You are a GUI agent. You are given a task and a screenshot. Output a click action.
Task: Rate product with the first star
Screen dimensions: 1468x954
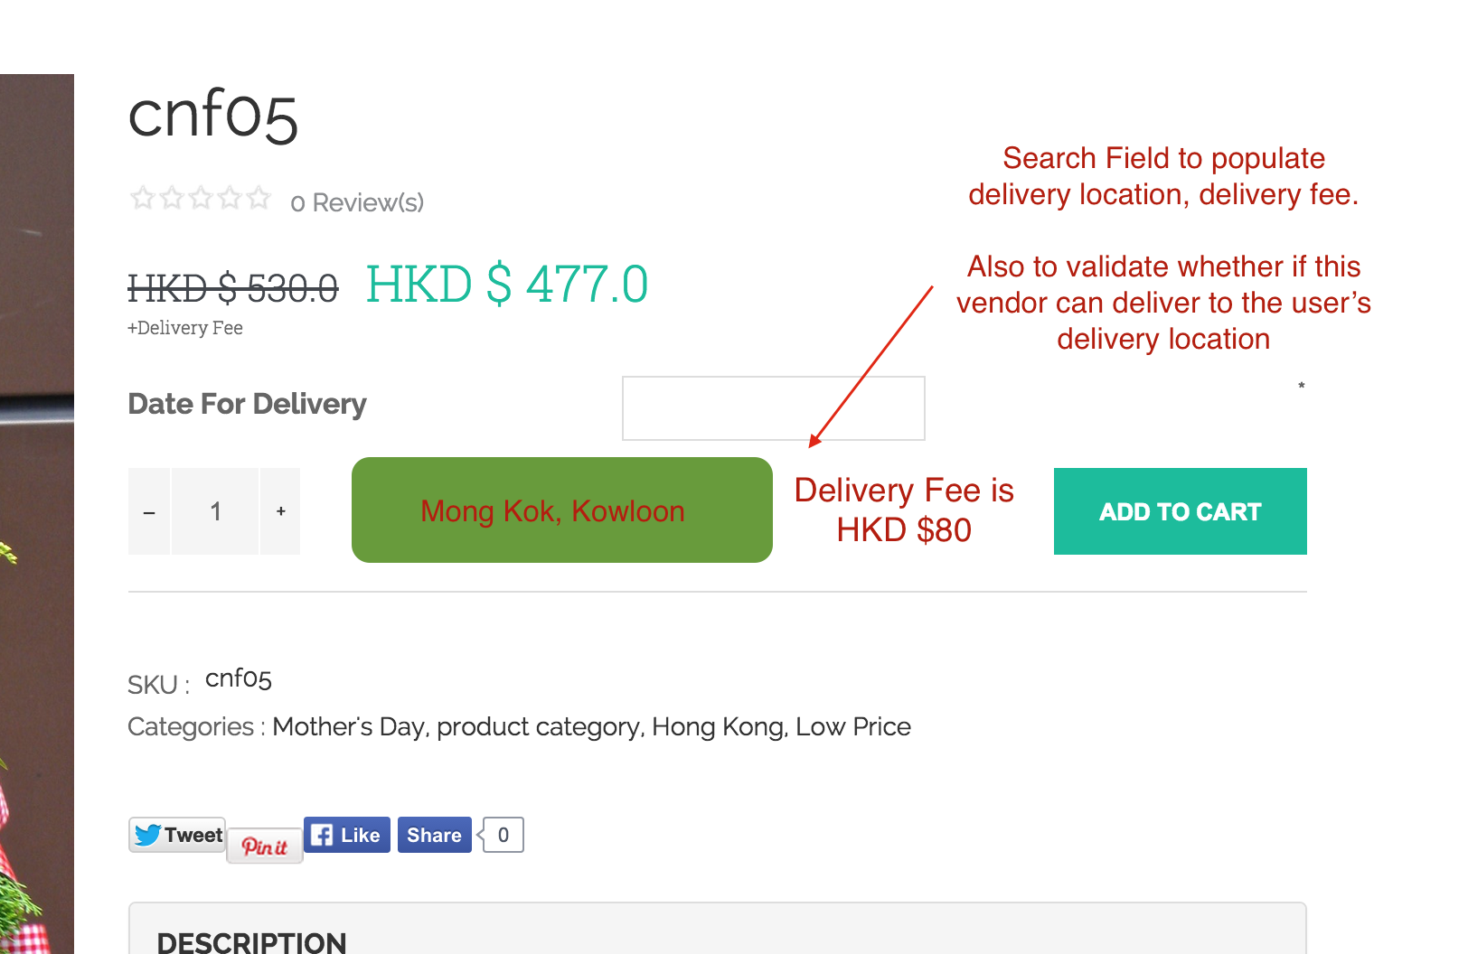coord(142,198)
